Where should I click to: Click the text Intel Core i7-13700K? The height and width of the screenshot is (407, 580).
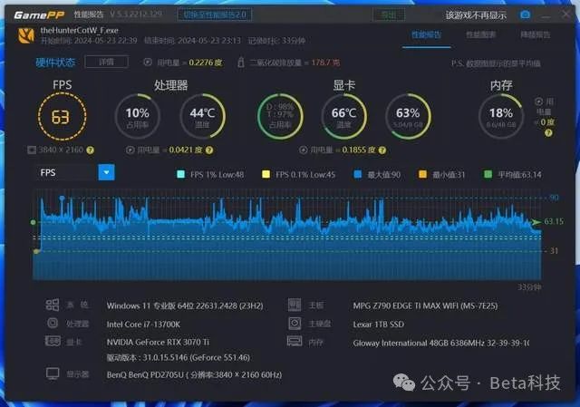(x=143, y=325)
